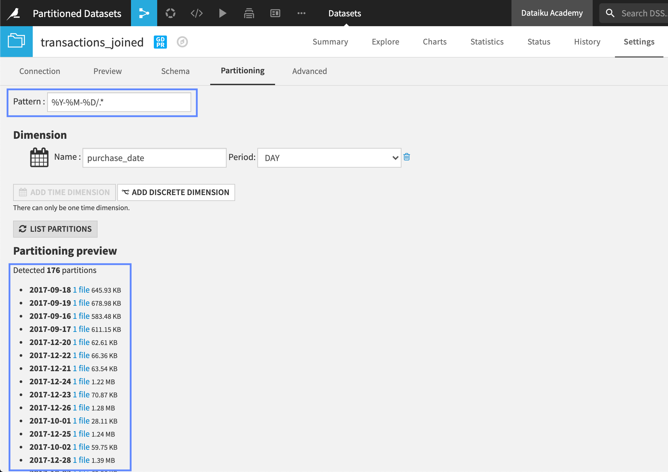Open the code notebooks icon in the navbar
668x472 pixels.
(x=196, y=13)
